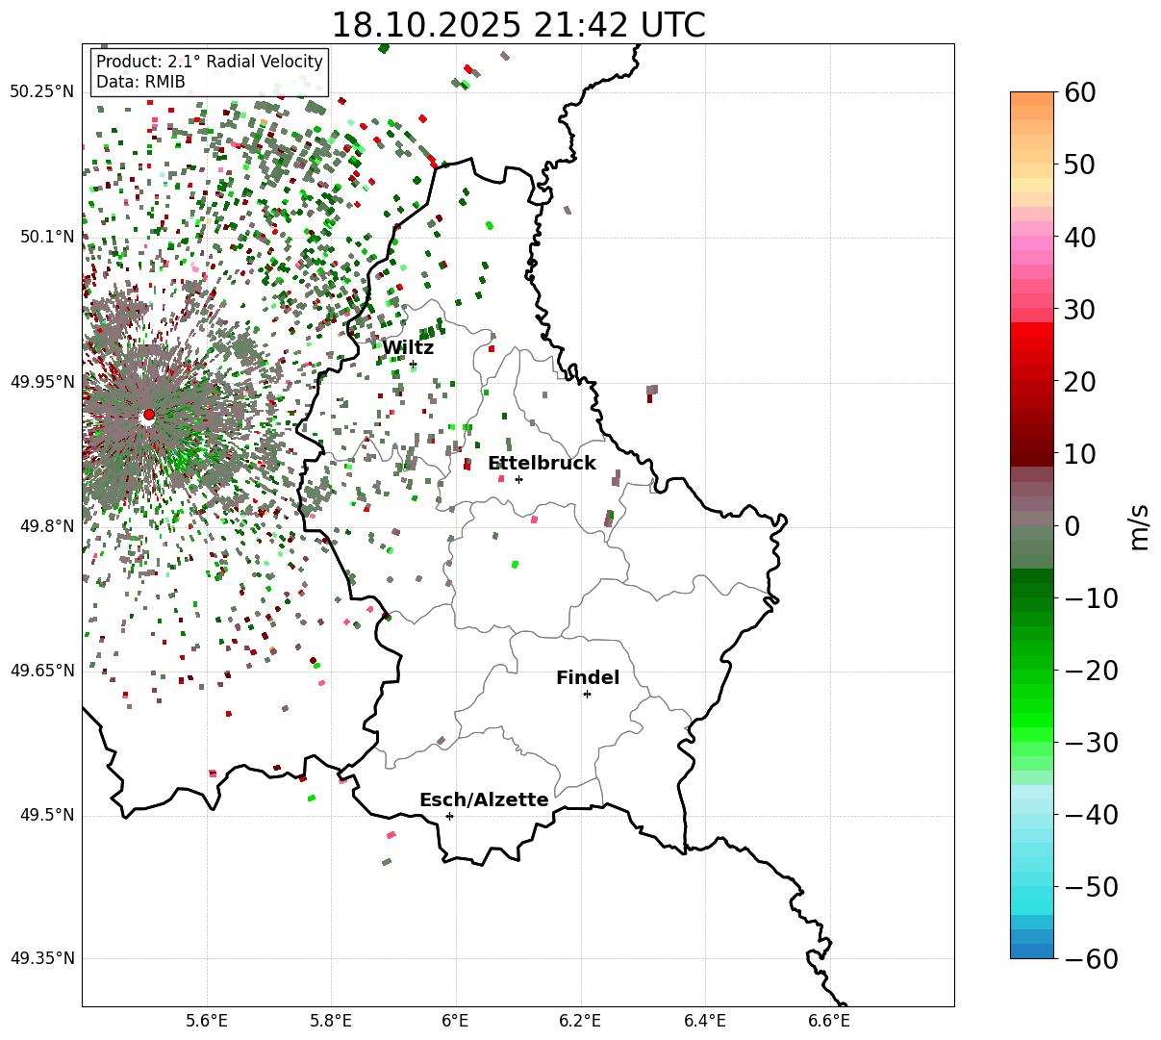Click the 5.6°E longitude label
Screen dimensions: 1161x1040
coord(207,1021)
